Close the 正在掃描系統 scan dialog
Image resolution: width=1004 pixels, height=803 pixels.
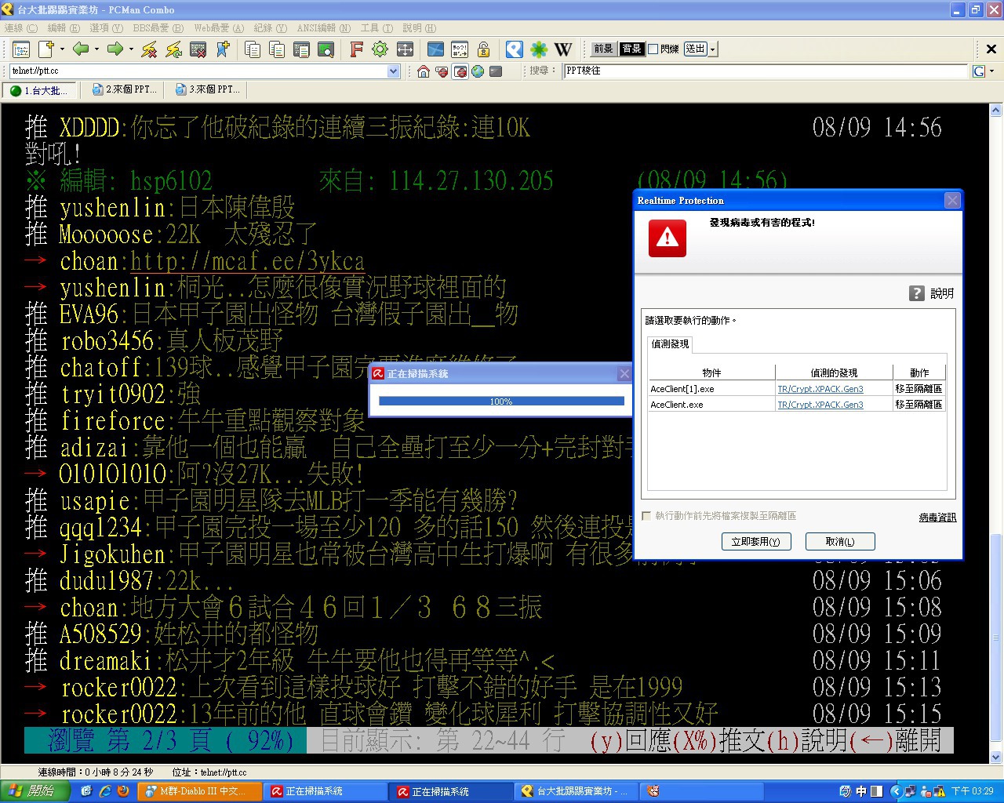click(x=624, y=374)
